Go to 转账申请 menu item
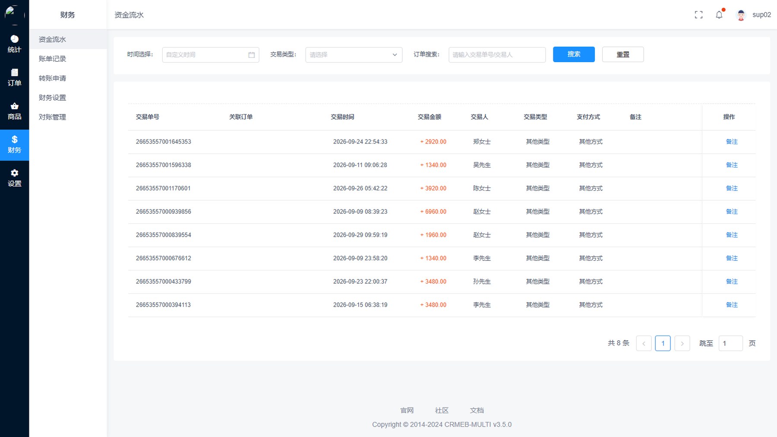The image size is (777, 437). [68, 78]
